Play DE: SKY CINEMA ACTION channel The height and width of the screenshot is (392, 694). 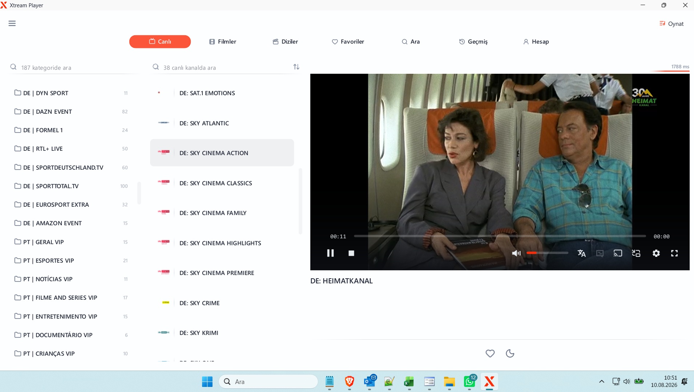coord(222,153)
